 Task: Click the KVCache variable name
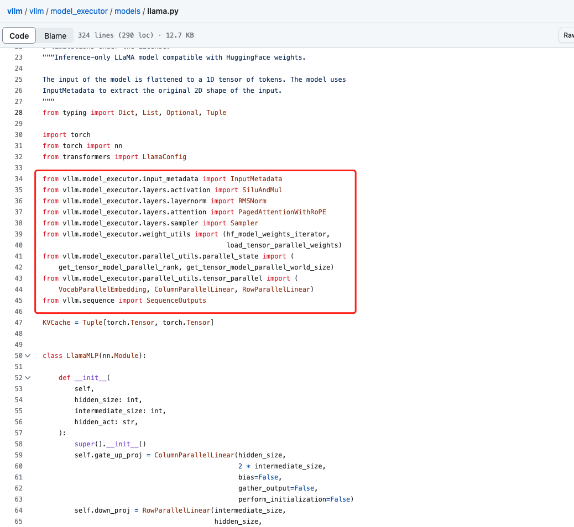click(56, 323)
